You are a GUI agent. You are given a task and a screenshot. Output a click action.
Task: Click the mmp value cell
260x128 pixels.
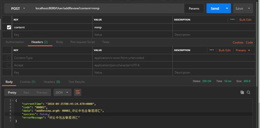pyautogui.click(x=133, y=27)
